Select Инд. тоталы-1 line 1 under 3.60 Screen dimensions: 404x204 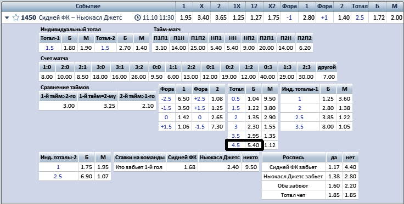(x=345, y=99)
